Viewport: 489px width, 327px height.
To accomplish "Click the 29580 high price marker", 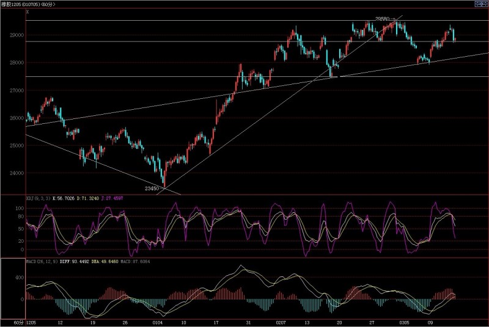I will click(383, 19).
